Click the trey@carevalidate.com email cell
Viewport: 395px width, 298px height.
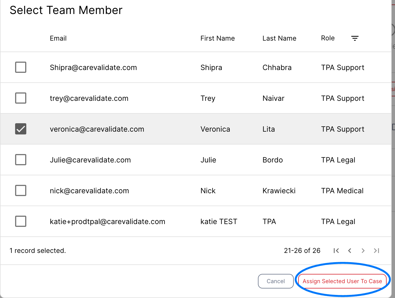click(89, 98)
